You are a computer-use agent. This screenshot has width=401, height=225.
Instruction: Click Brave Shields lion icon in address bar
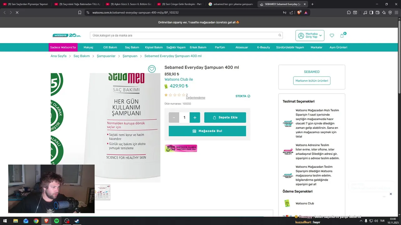pyautogui.click(x=299, y=12)
